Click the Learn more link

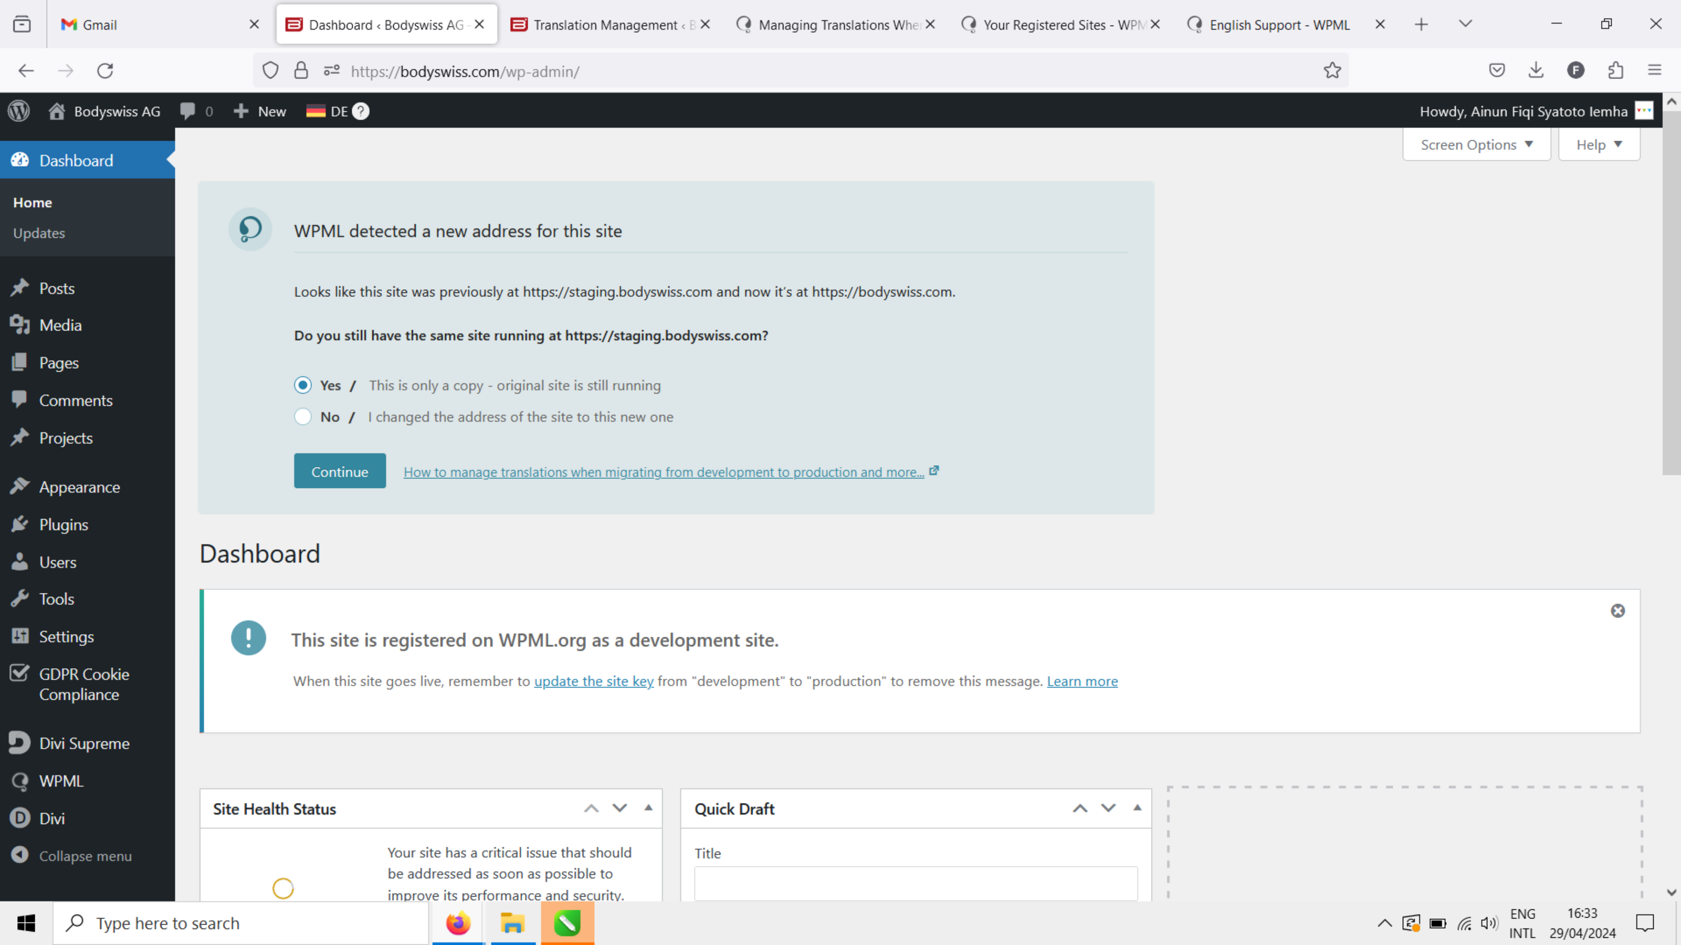tap(1082, 682)
